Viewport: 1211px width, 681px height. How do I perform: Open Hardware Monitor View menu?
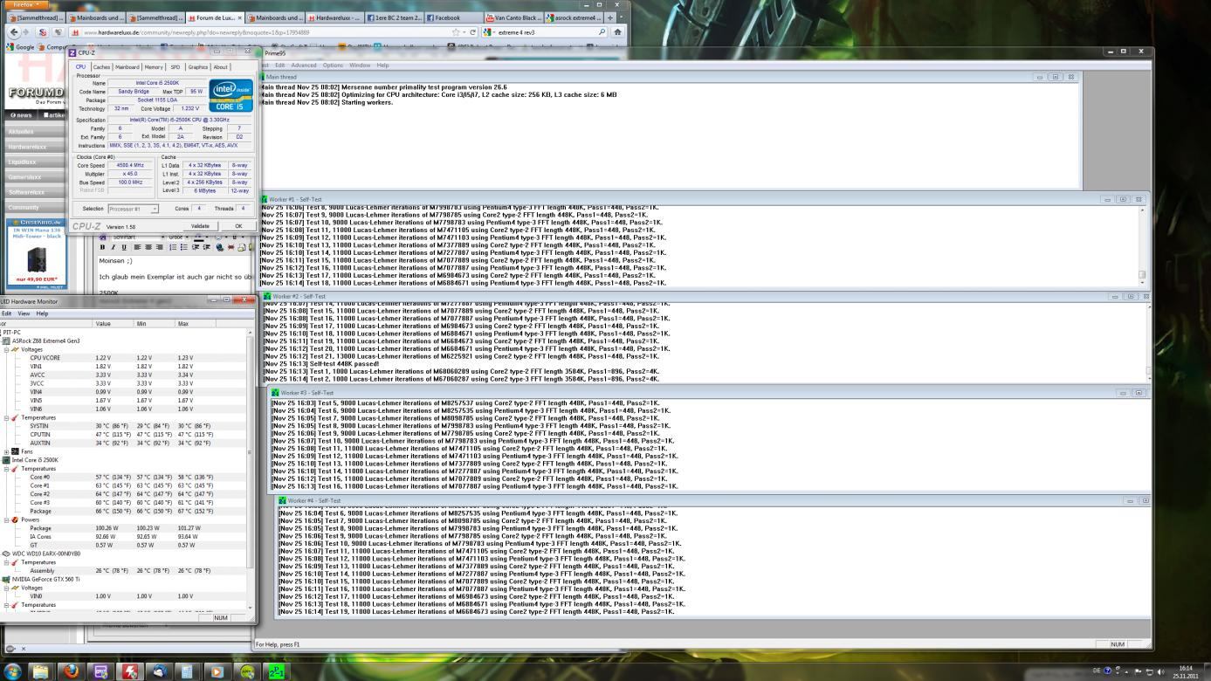click(x=24, y=313)
